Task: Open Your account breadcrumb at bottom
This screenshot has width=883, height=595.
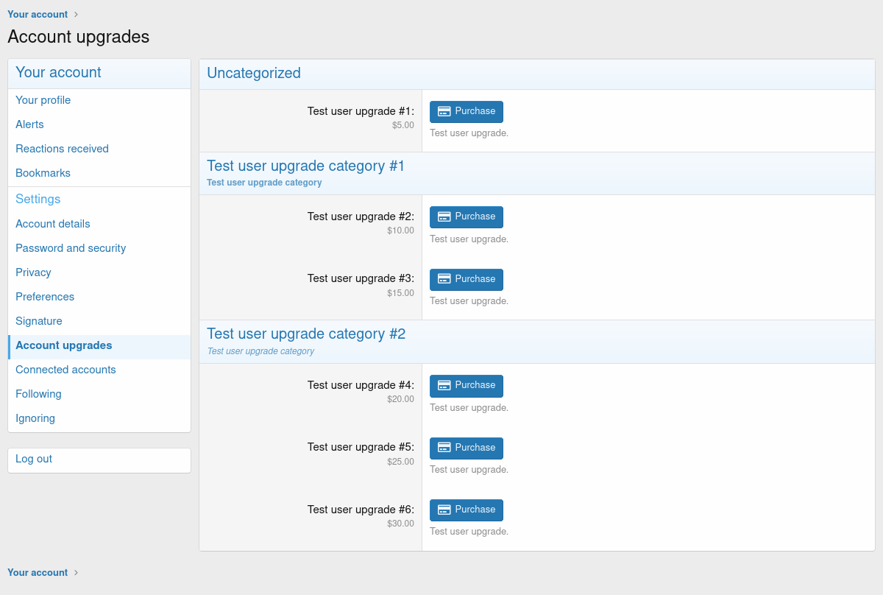Action: pyautogui.click(x=38, y=572)
